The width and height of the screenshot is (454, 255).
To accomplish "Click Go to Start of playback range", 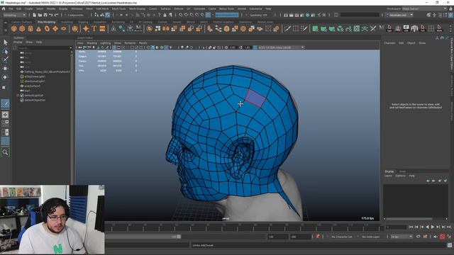I will click(x=411, y=227).
